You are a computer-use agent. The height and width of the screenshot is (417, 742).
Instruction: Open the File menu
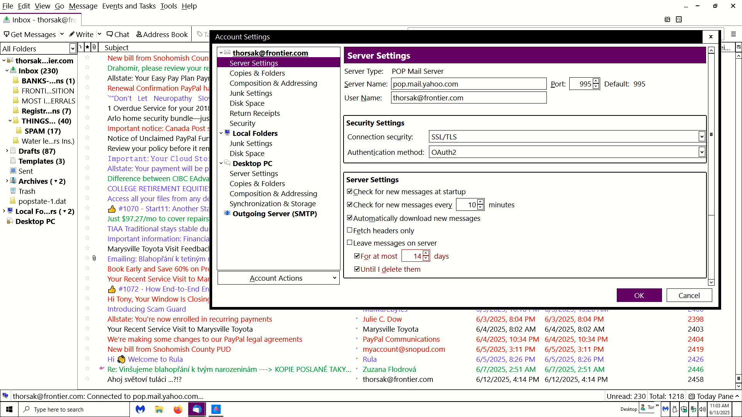pyautogui.click(x=8, y=6)
